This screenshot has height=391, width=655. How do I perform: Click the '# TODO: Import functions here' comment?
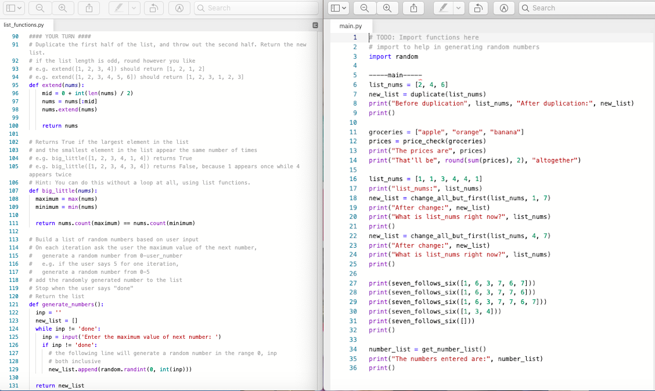click(423, 37)
